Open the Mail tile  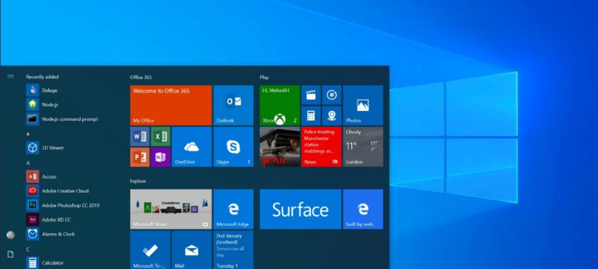point(192,250)
